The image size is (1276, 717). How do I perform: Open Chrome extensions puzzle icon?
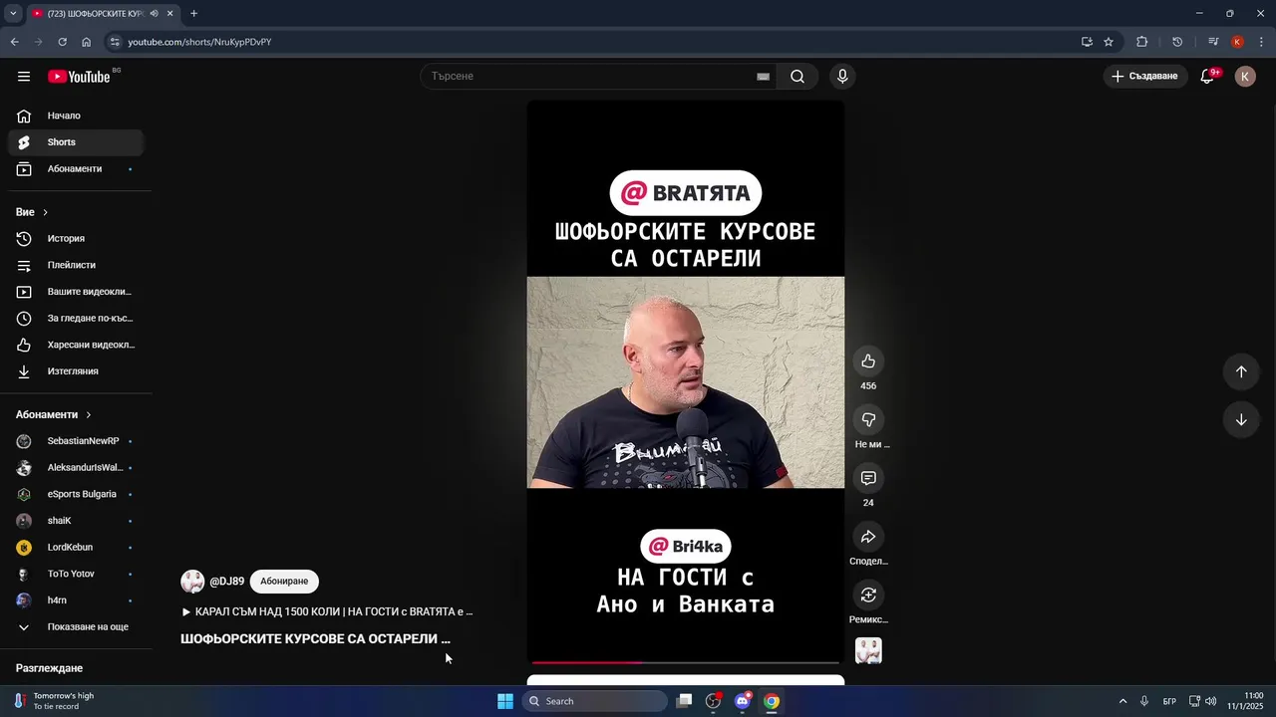pos(1142,42)
